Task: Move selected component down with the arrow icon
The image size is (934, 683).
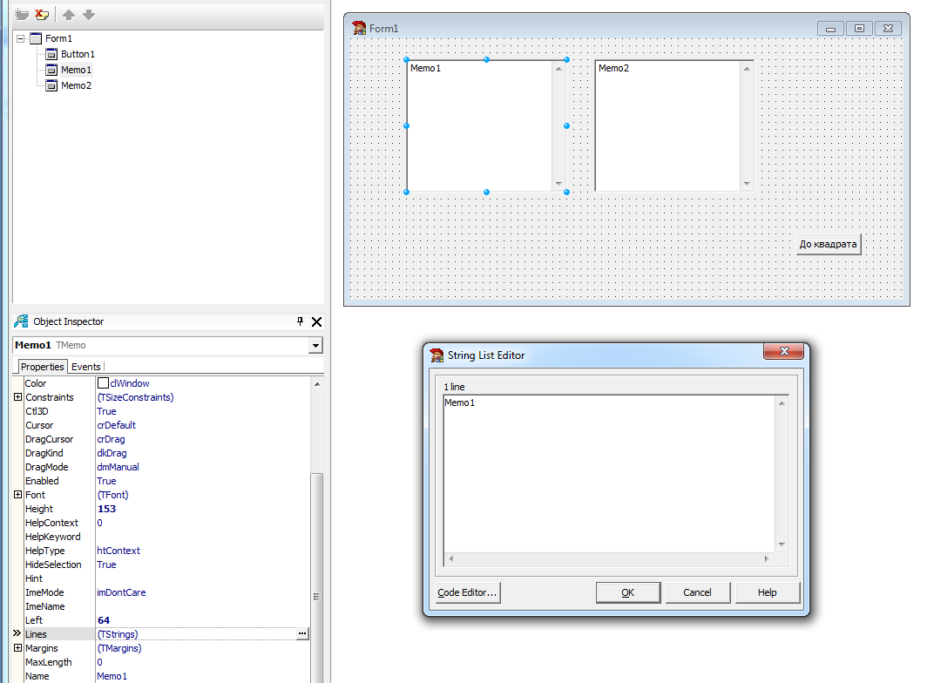Action: [89, 15]
